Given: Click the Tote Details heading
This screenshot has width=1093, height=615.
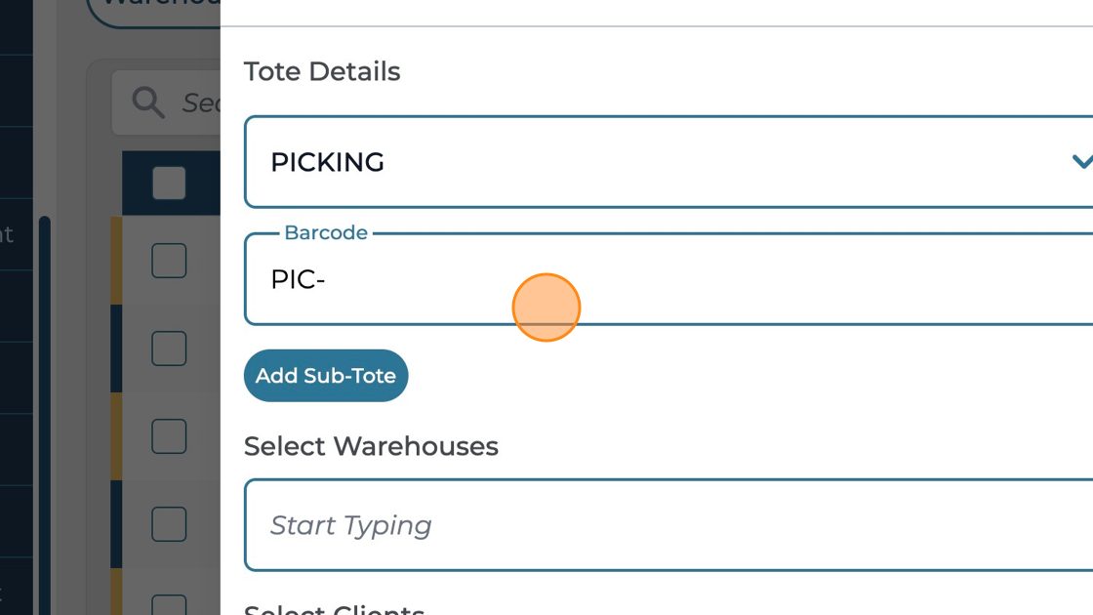Looking at the screenshot, I should click(x=322, y=71).
